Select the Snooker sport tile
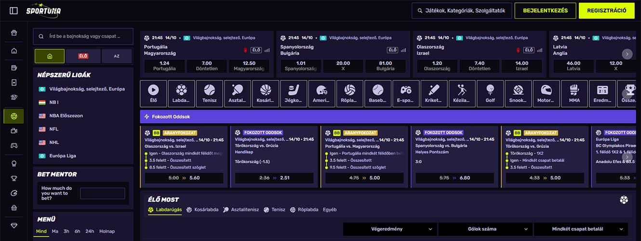The image size is (641, 241). pos(518,94)
